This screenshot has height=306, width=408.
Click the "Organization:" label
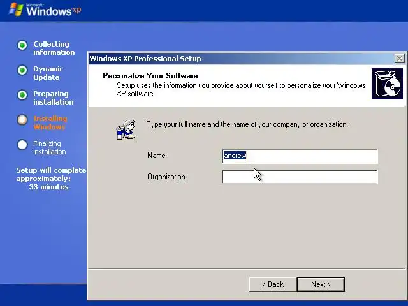tap(167, 177)
